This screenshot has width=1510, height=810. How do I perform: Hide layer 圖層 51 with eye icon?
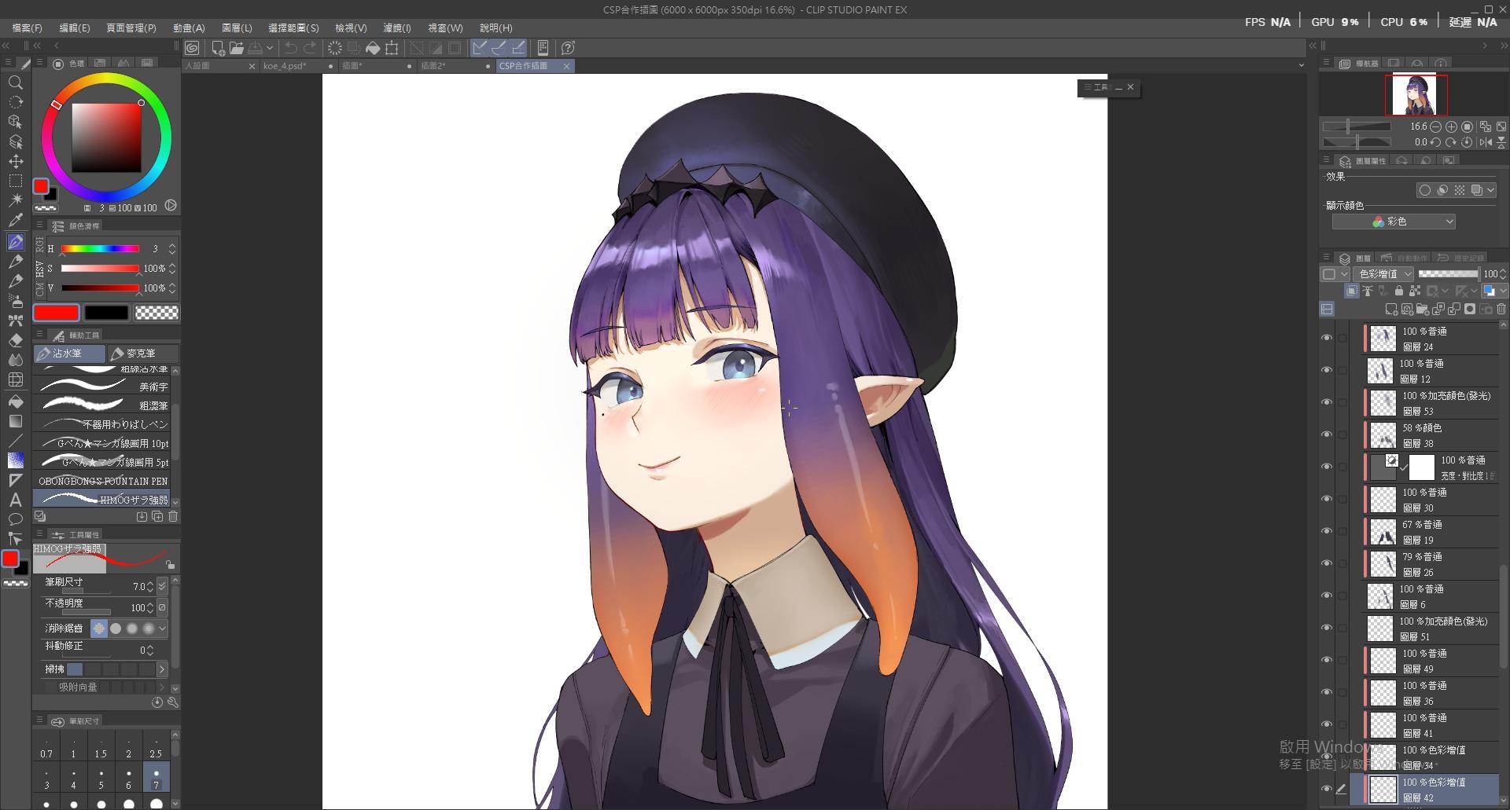tap(1327, 628)
